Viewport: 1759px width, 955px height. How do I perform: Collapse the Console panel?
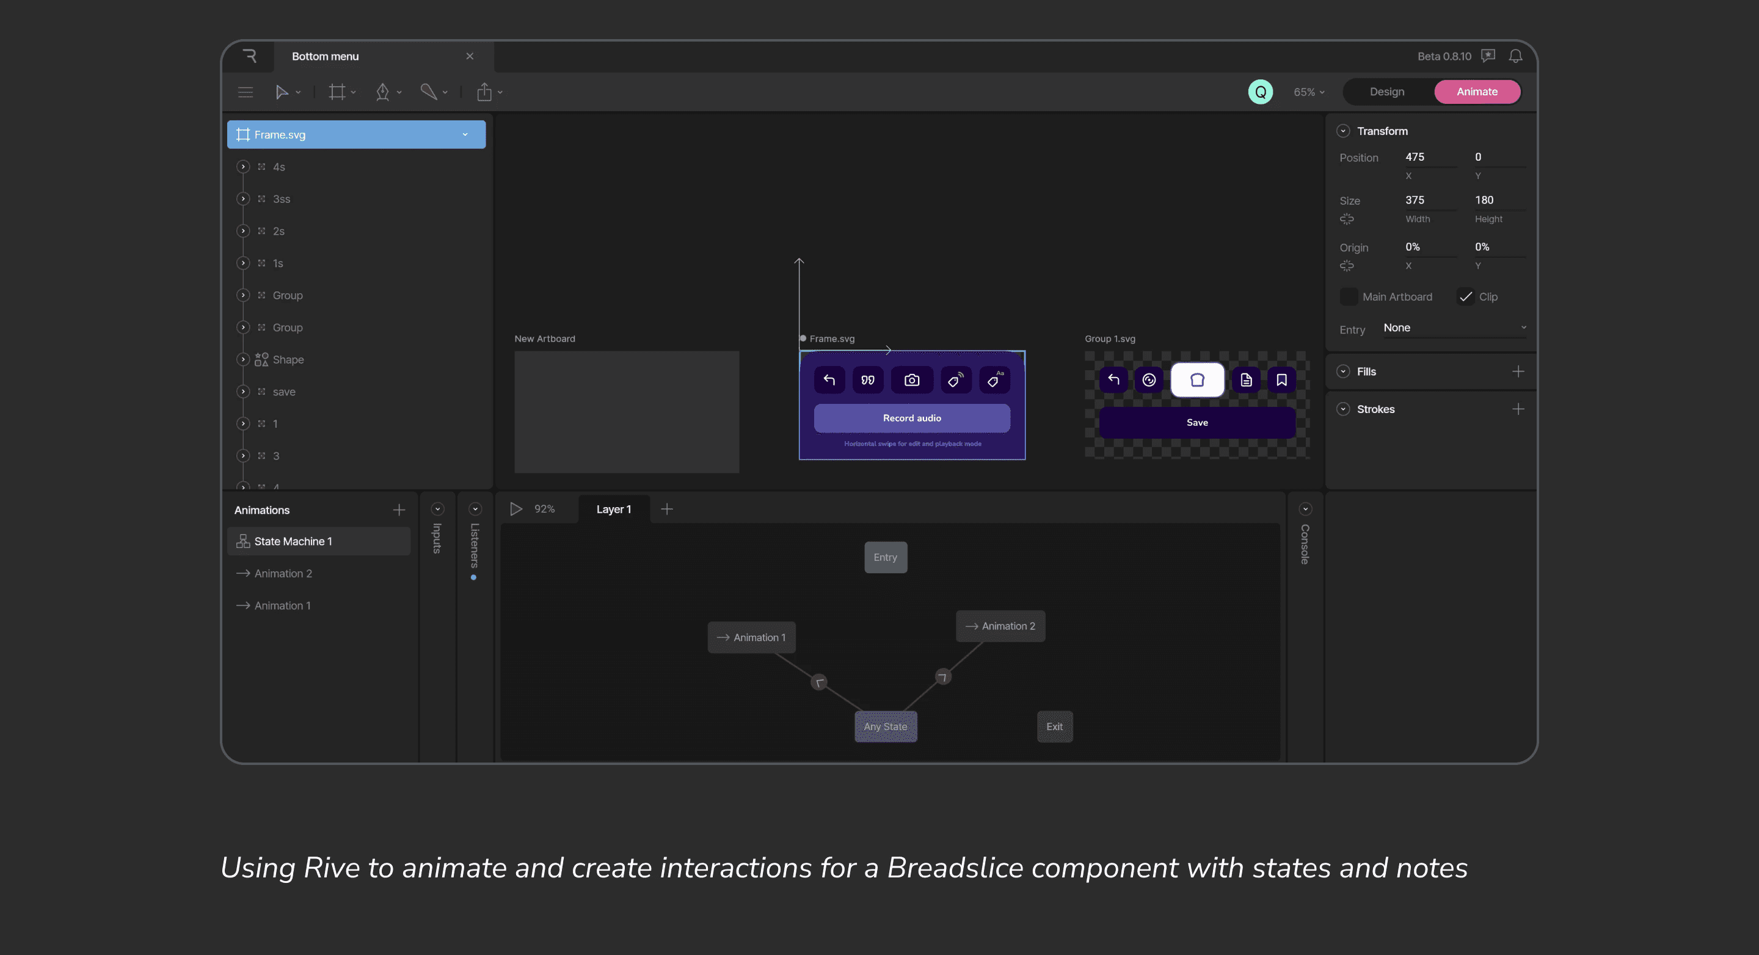[1305, 509]
